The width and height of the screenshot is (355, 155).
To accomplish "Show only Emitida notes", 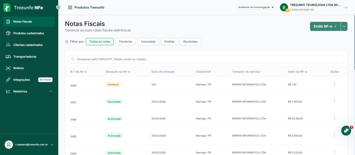I will 169,42.
